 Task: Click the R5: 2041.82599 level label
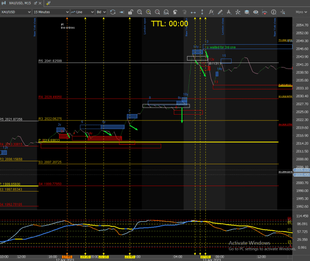pos(50,61)
